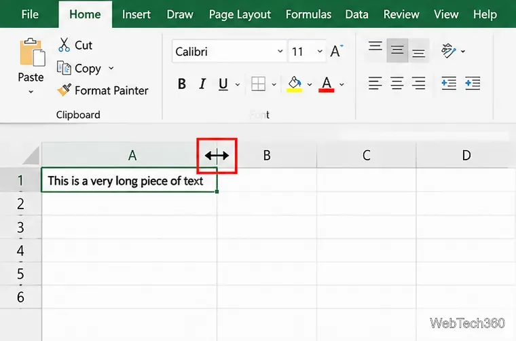Apply Bold formatting
Viewport: 516px width, 341px height.
(182, 84)
